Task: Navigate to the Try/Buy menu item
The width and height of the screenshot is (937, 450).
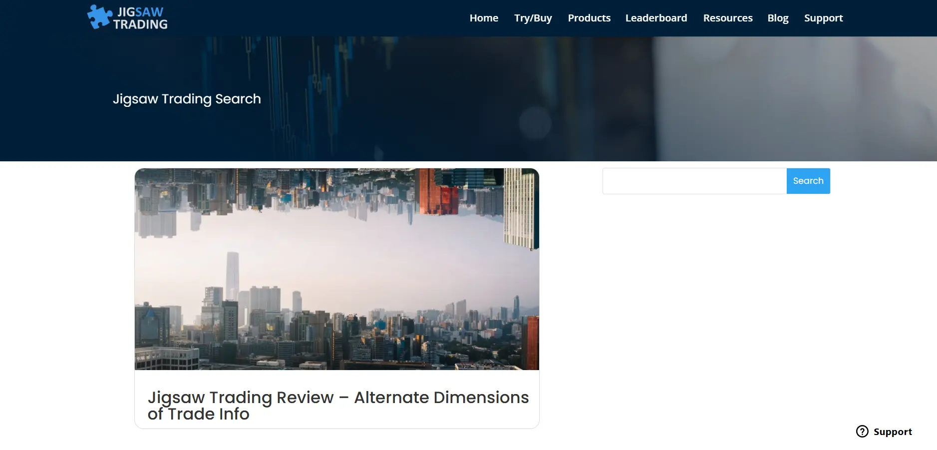Action: coord(533,17)
